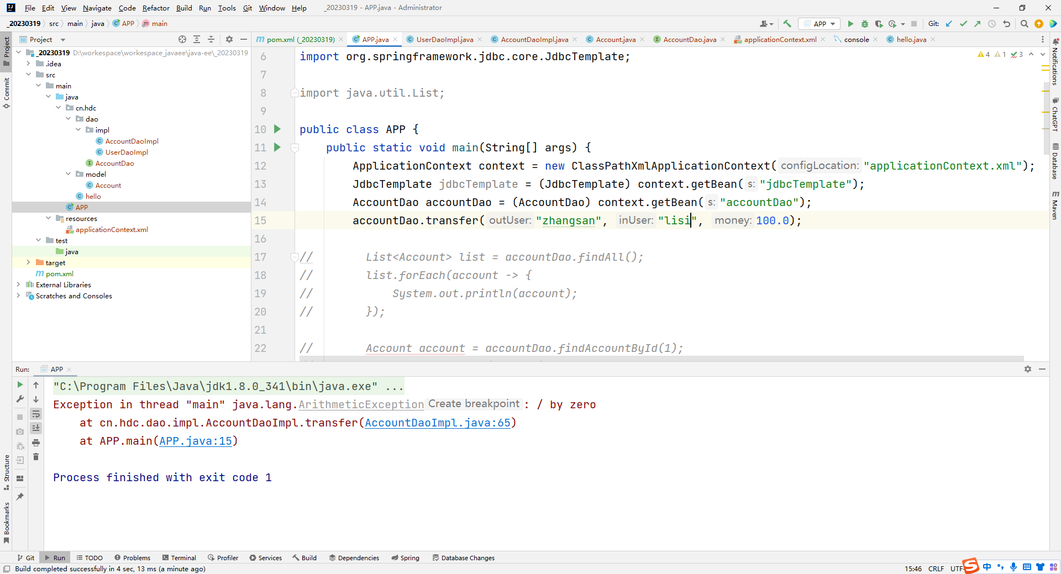Open Project panel gear options

[x=229, y=39]
